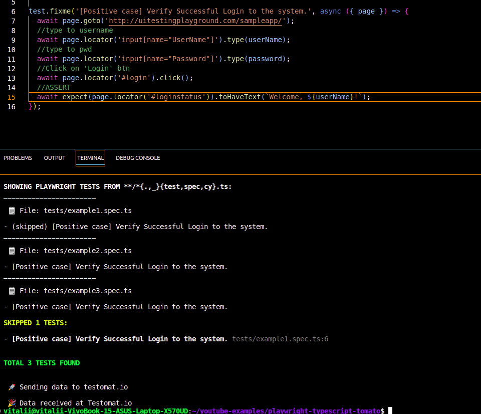Click '#login' selector string on line 13
The width and height of the screenshot is (481, 414).
point(134,78)
